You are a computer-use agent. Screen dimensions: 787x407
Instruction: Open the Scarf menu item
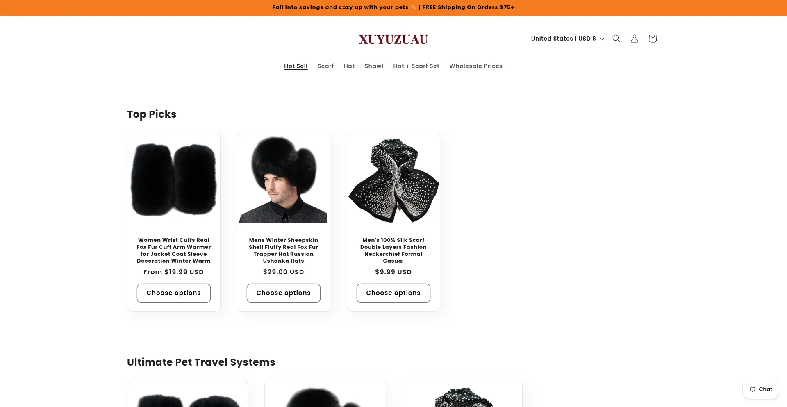coord(325,66)
